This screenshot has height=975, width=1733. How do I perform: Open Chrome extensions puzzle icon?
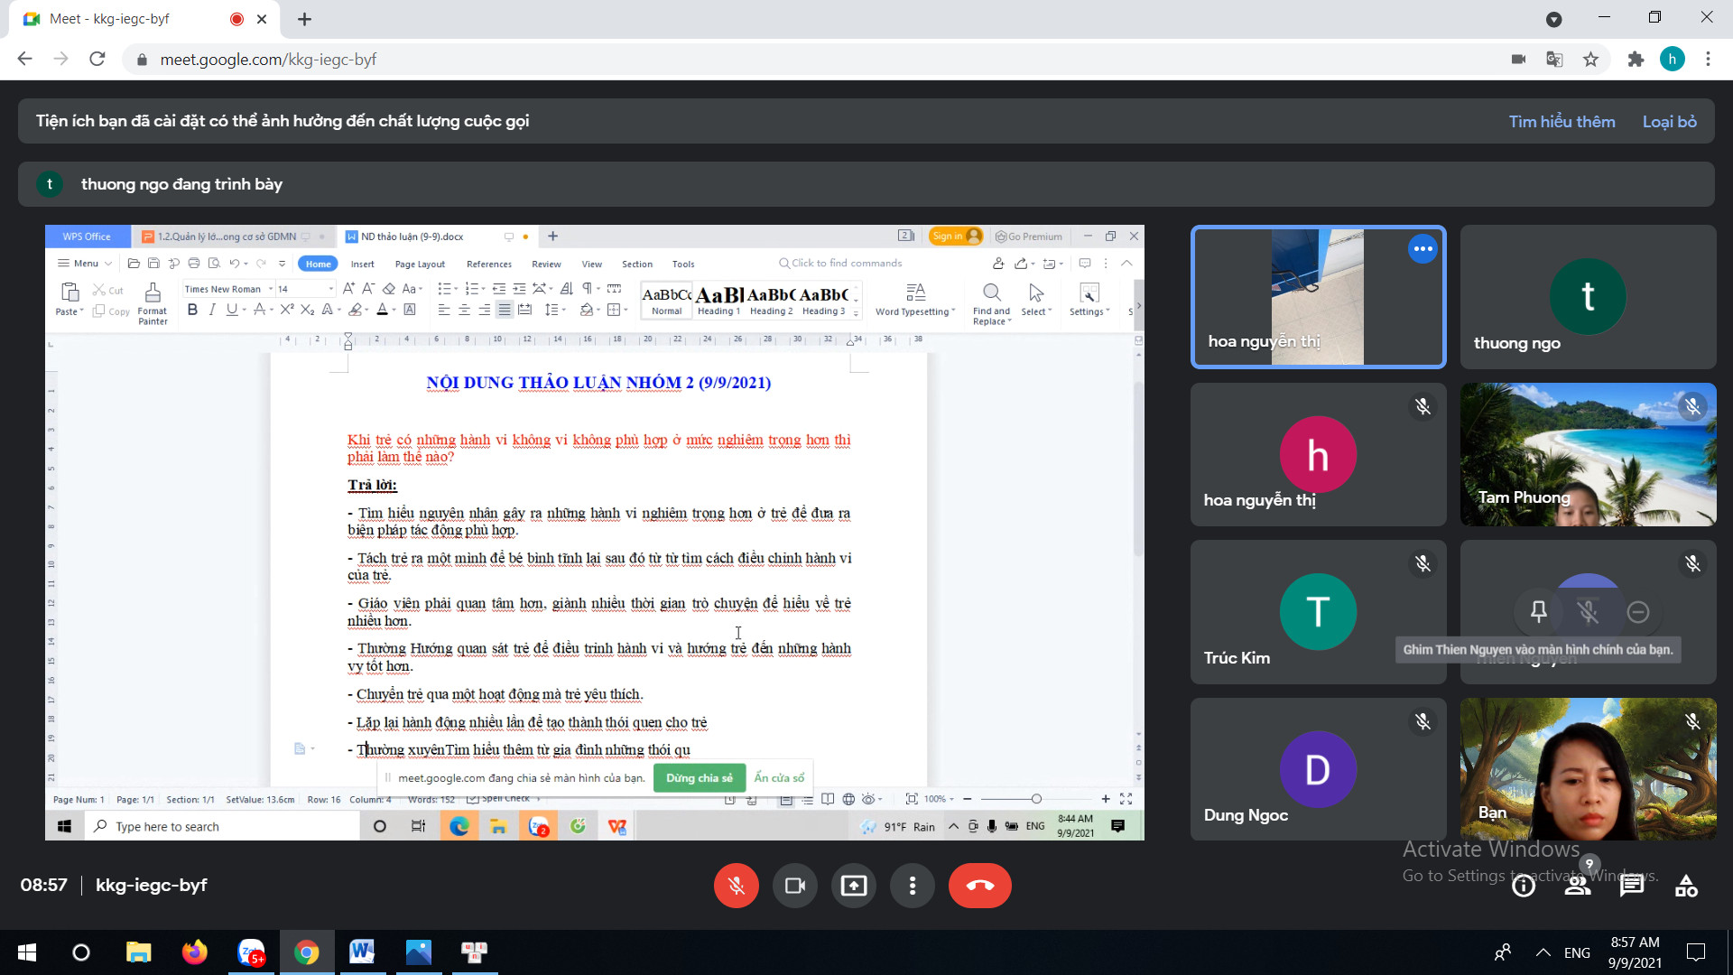(1636, 60)
